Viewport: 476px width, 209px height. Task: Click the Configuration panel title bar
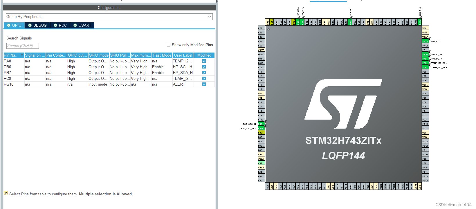tap(109, 8)
